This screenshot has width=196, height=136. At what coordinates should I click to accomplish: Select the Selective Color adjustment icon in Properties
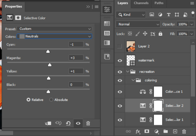pyautogui.click(x=10, y=18)
